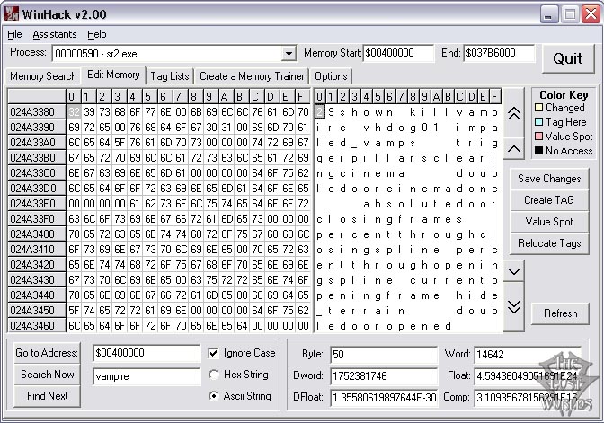
Task: Click the Changed color key swatch
Action: click(539, 108)
